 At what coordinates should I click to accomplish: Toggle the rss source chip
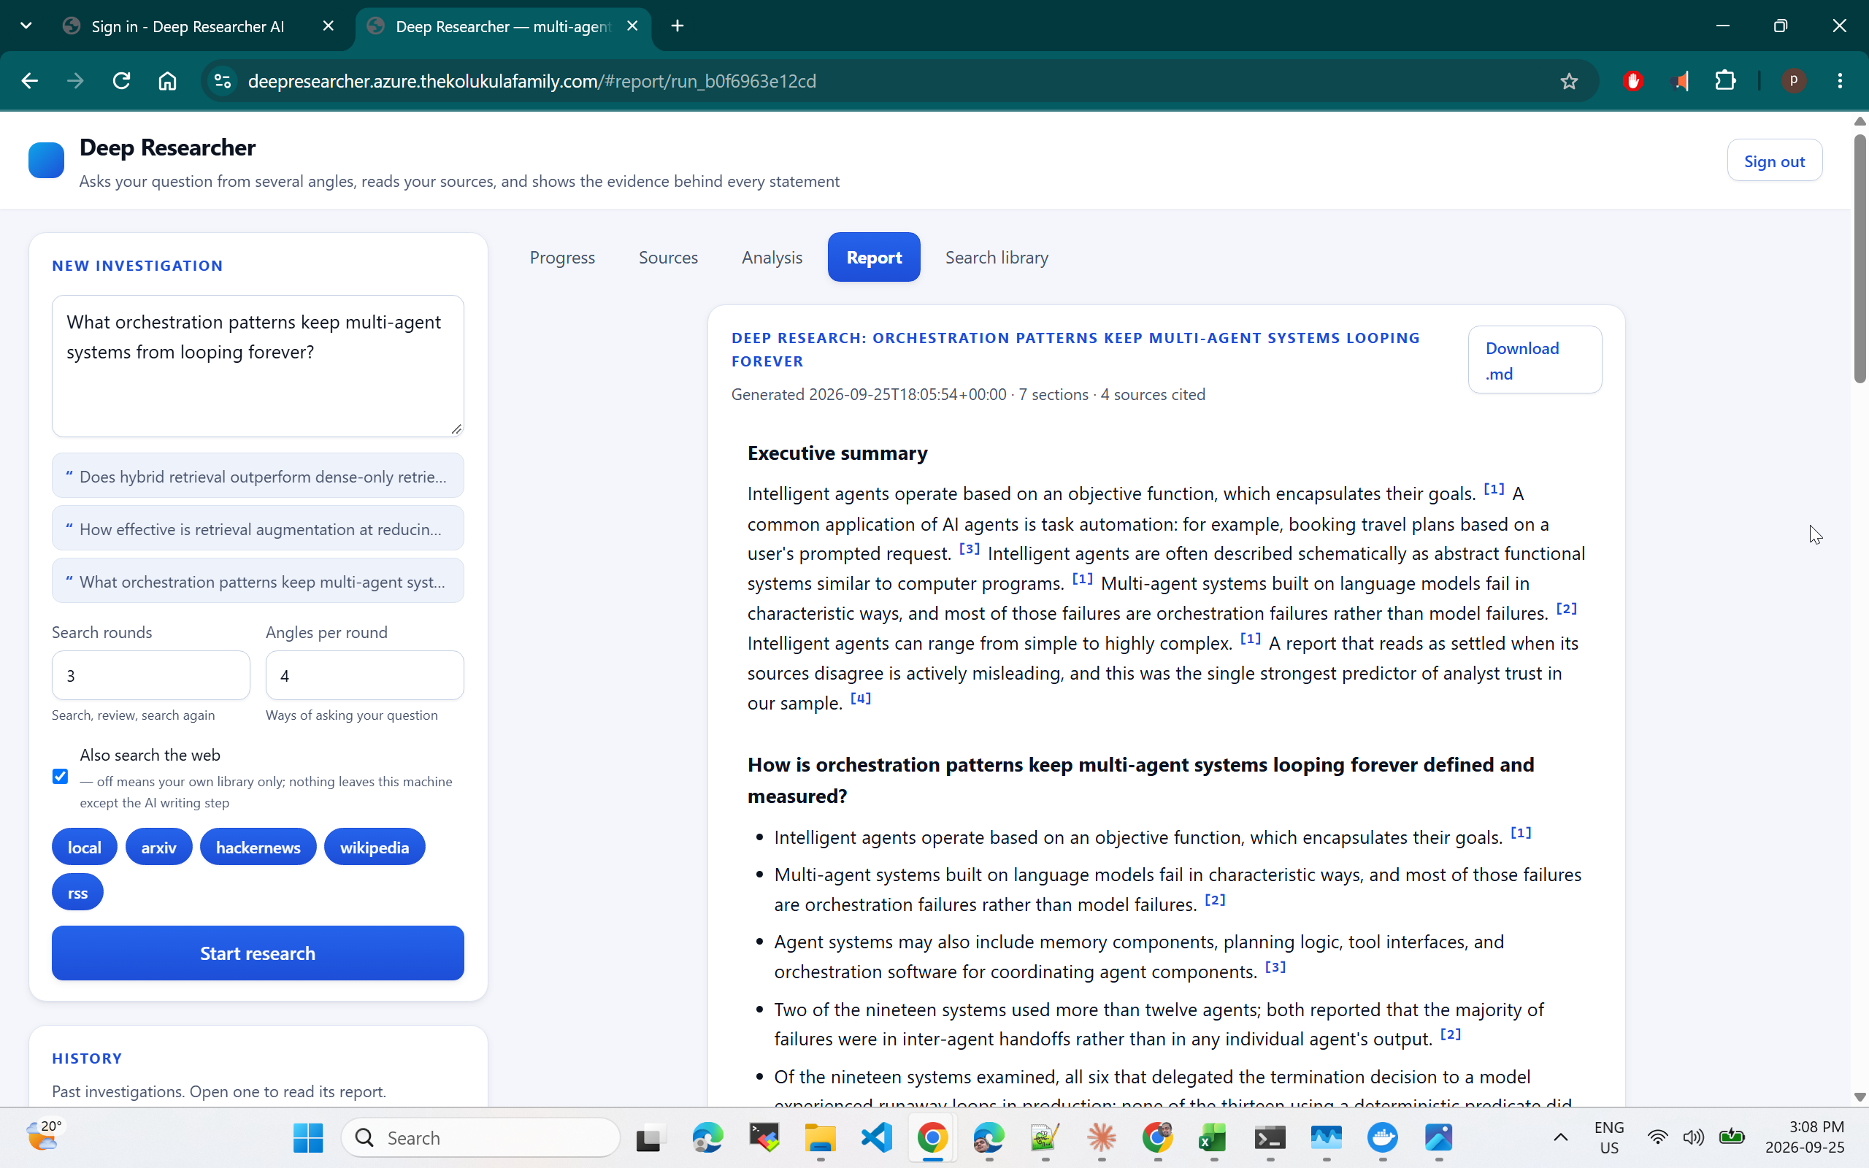[x=77, y=892]
